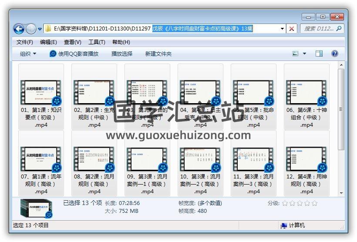Click status bar text 选定 13 个项目
Viewport: 357px width, 242px height.
pyautogui.click(x=31, y=225)
